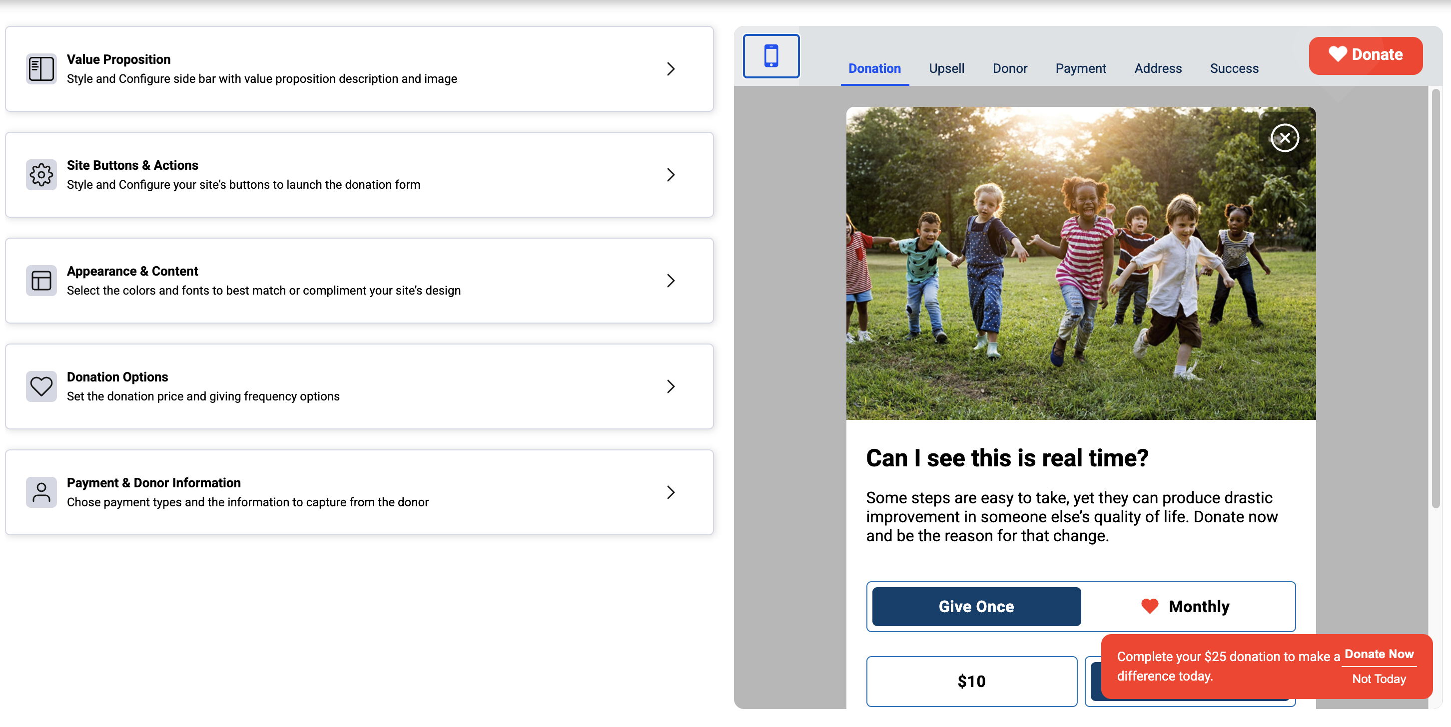
Task: Select the Give Once frequency
Action: pos(976,606)
